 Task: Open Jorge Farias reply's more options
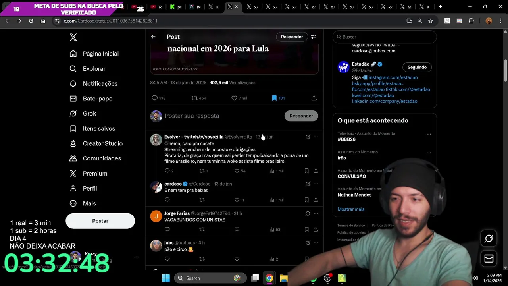316,213
